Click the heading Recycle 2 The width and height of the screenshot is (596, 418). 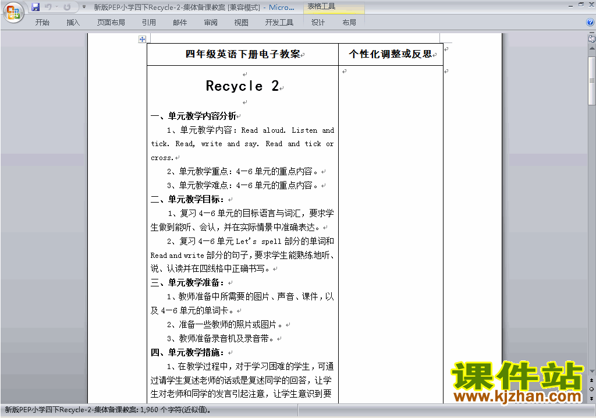(x=242, y=86)
